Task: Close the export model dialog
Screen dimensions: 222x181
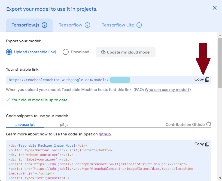Action: [x=214, y=8]
